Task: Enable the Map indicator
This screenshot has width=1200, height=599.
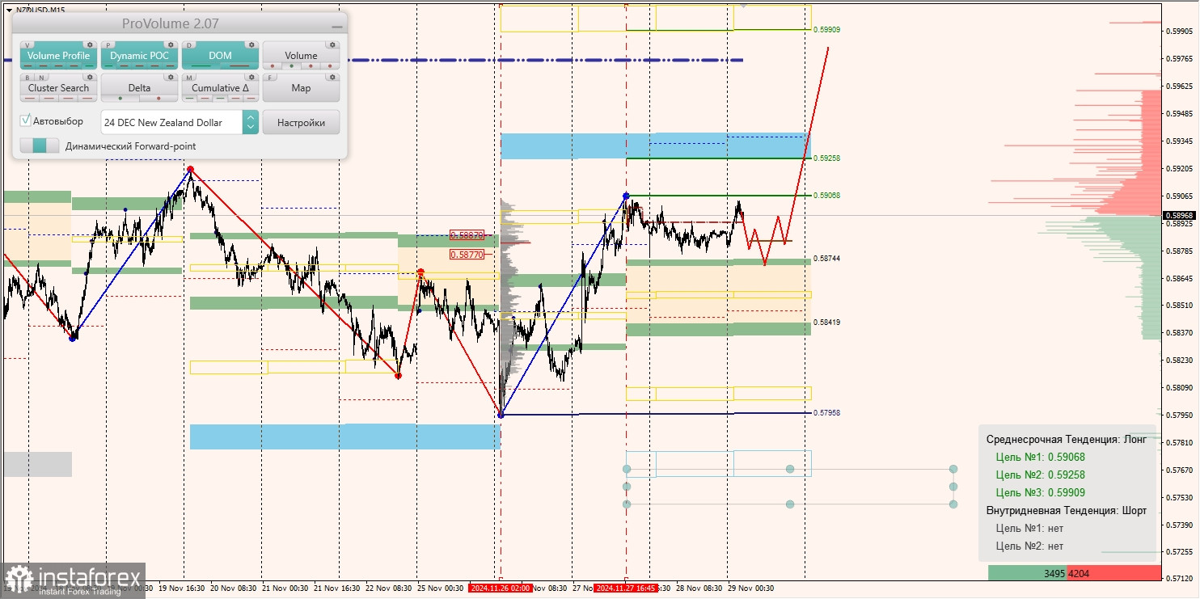Action: coord(301,88)
